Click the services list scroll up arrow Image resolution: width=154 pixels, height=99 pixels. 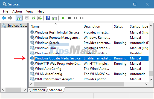click(x=151, y=26)
